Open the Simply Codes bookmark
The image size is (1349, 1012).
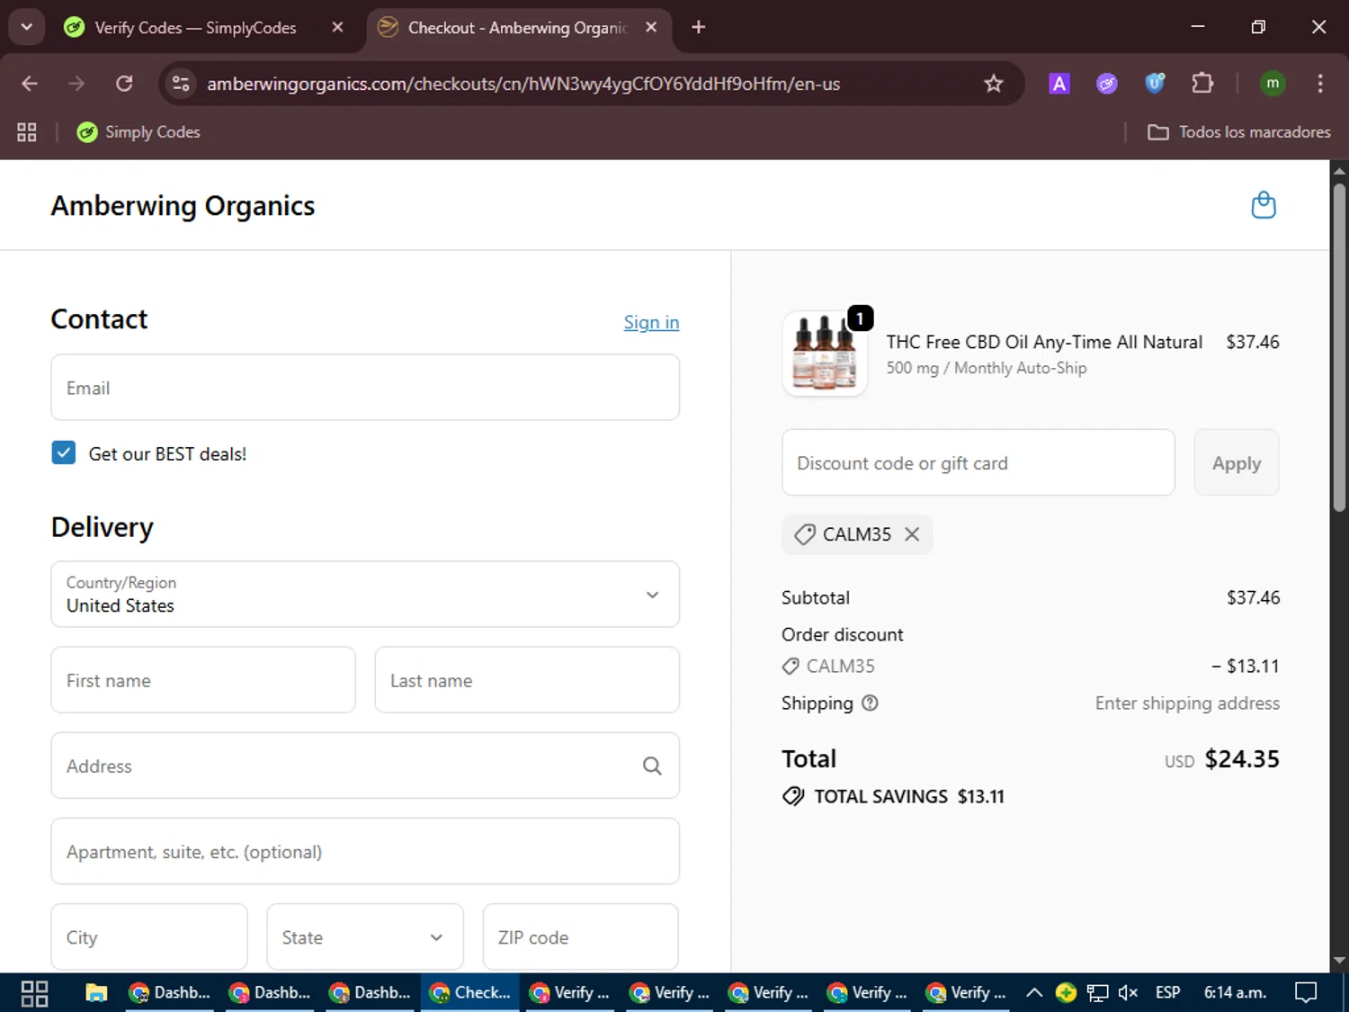click(138, 132)
